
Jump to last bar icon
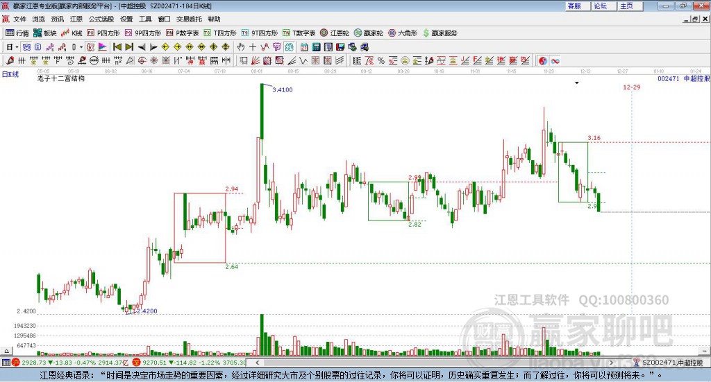pos(129,47)
